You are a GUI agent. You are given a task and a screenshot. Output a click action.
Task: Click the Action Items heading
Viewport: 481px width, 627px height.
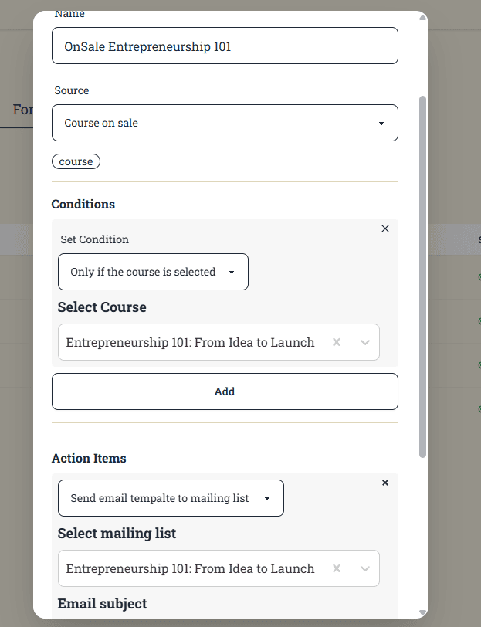tap(89, 458)
